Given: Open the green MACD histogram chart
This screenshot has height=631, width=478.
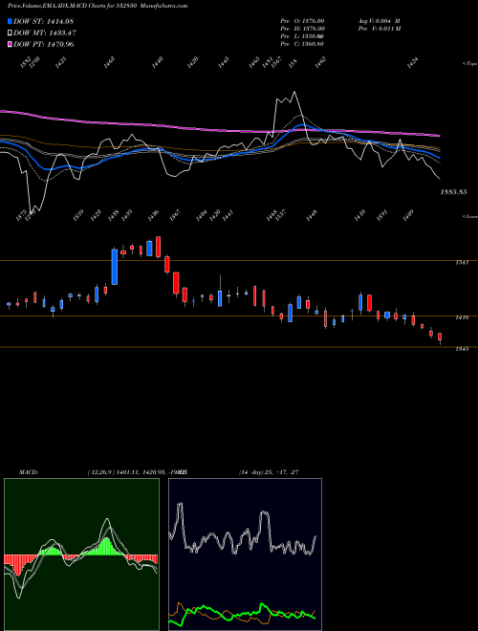Looking at the screenshot, I should click(x=81, y=555).
